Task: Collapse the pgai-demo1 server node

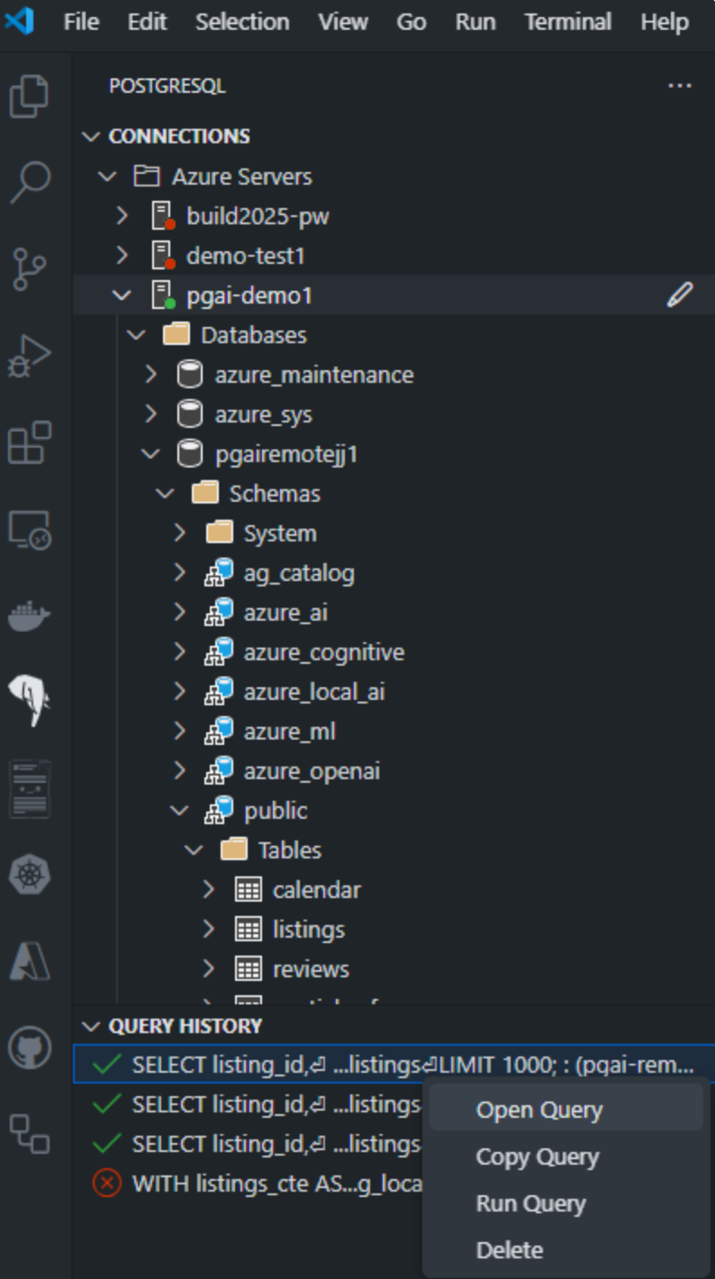Action: [122, 295]
